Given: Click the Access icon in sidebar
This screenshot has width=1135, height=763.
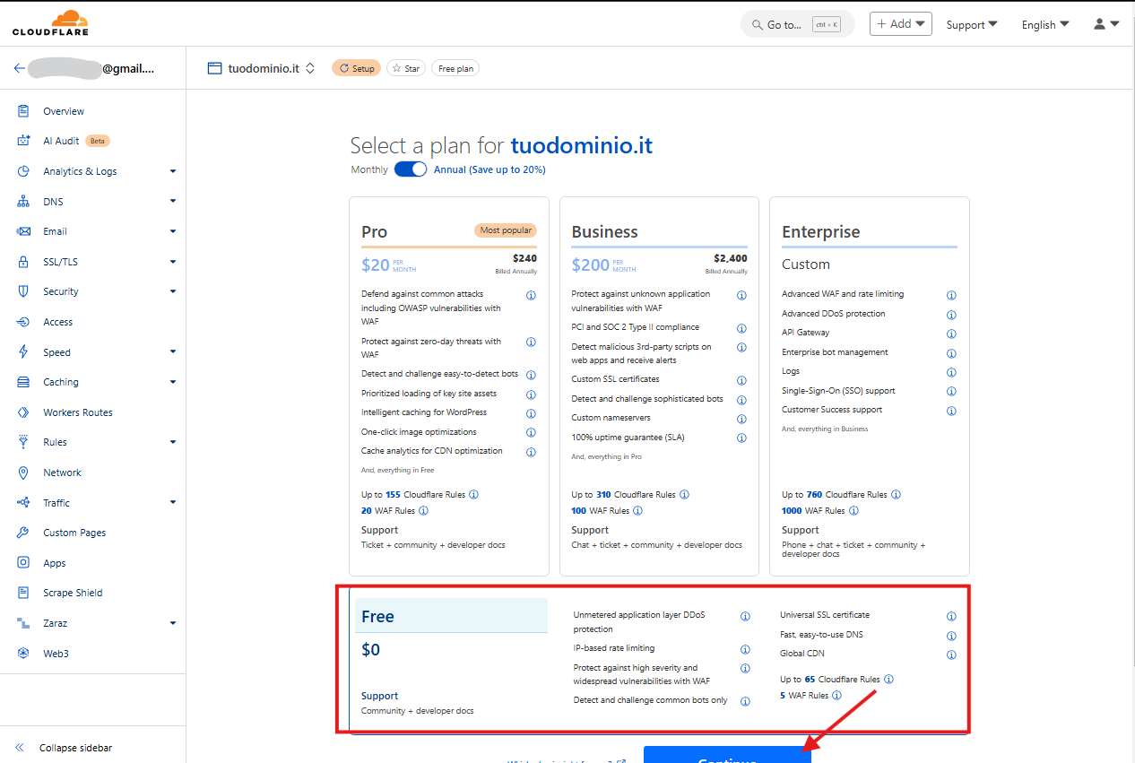Looking at the screenshot, I should tap(24, 322).
